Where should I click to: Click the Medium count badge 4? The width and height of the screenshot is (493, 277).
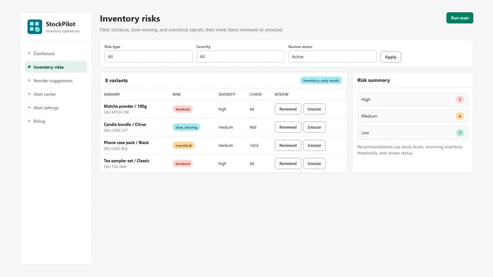(460, 116)
